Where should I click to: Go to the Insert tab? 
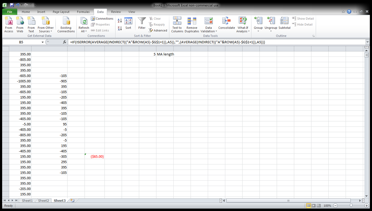pyautogui.click(x=41, y=12)
